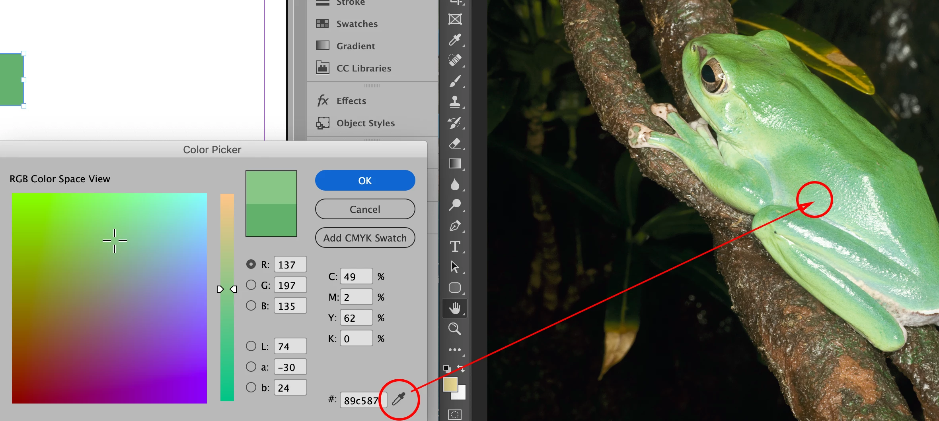Click the original color preview swatch
The image size is (939, 421).
click(271, 220)
